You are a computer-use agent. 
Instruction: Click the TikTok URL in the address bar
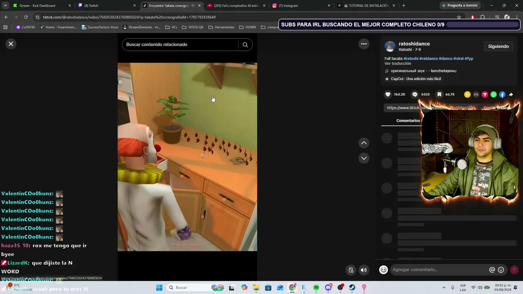click(129, 17)
